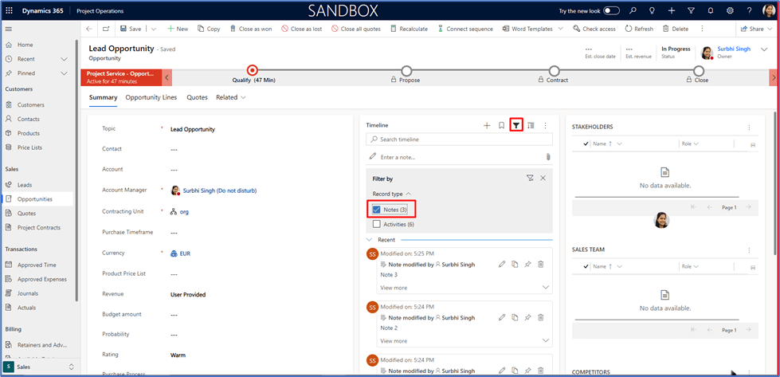Click the timeline bookmark icon
The image size is (780, 377).
[x=501, y=125]
